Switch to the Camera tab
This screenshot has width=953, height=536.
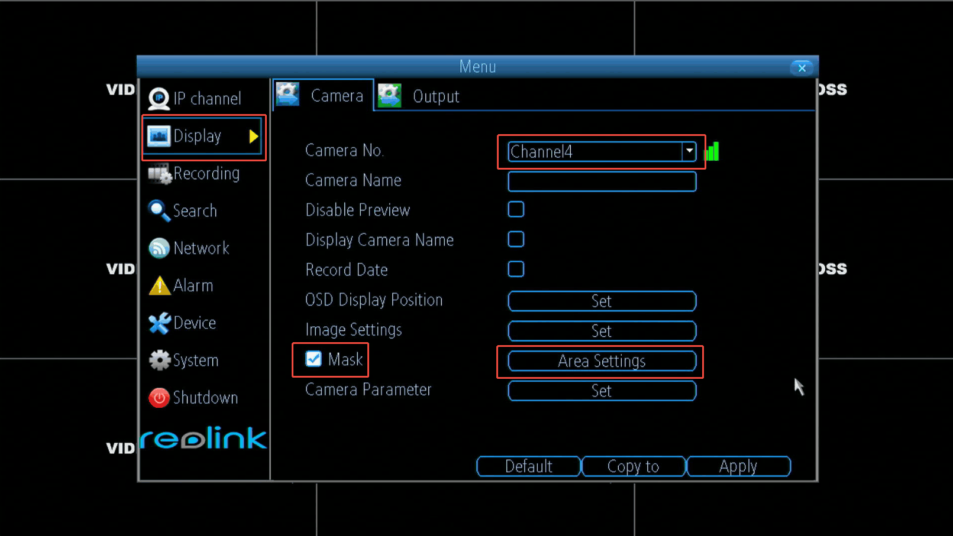pyautogui.click(x=323, y=95)
